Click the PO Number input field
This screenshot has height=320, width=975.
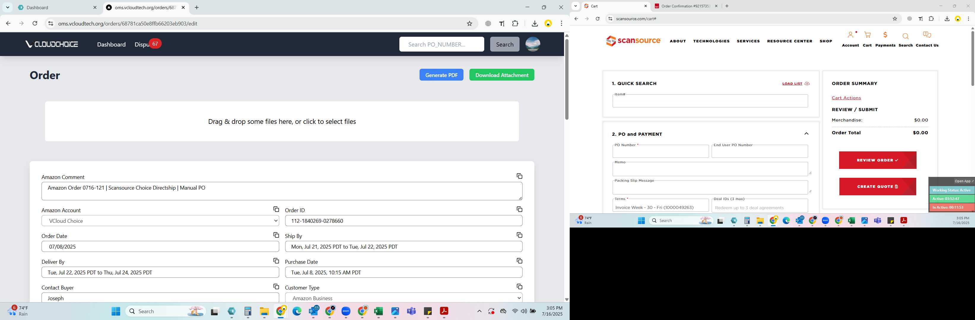coord(660,151)
